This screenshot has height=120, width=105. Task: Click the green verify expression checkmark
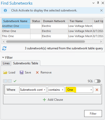(15, 81)
